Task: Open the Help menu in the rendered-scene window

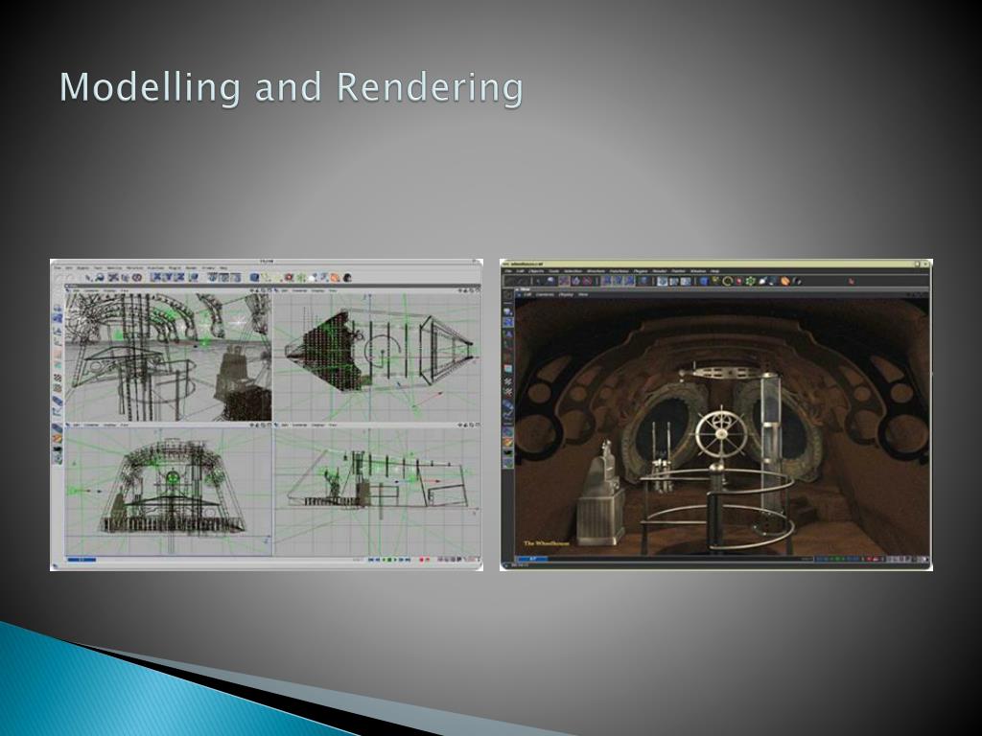Action: pos(715,271)
